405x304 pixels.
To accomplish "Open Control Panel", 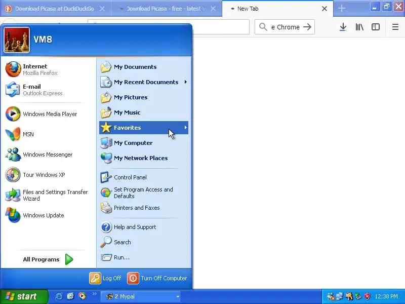I will click(144, 177).
